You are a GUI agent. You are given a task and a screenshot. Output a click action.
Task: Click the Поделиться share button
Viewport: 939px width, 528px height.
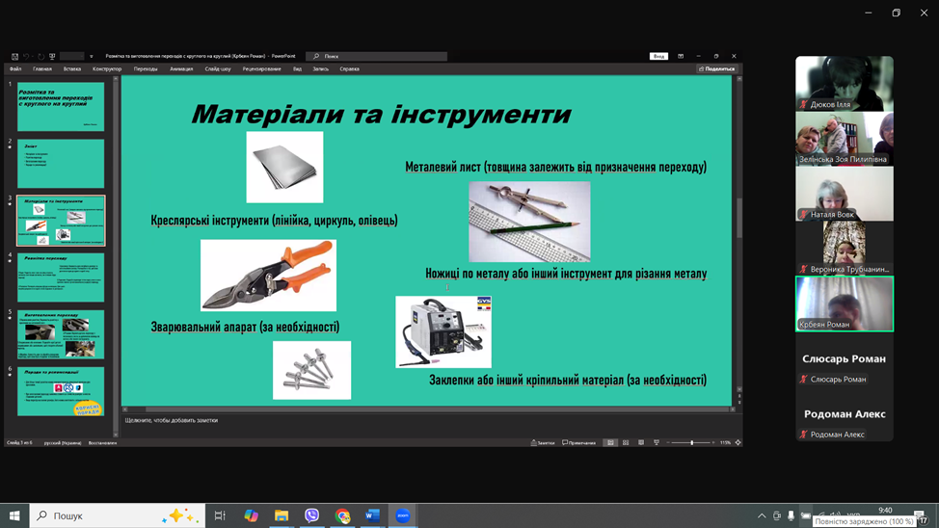tap(716, 69)
